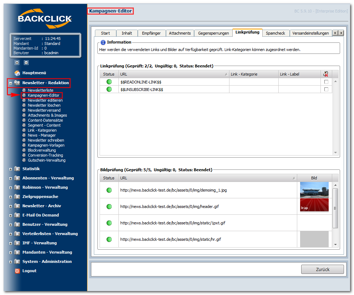This screenshot has width=354, height=295.
Task: Click the Hauptmenü house icon
Action: [17, 73]
